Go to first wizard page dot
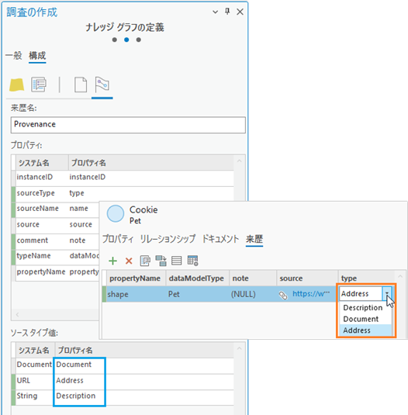This screenshot has height=415, width=408. 115,40
